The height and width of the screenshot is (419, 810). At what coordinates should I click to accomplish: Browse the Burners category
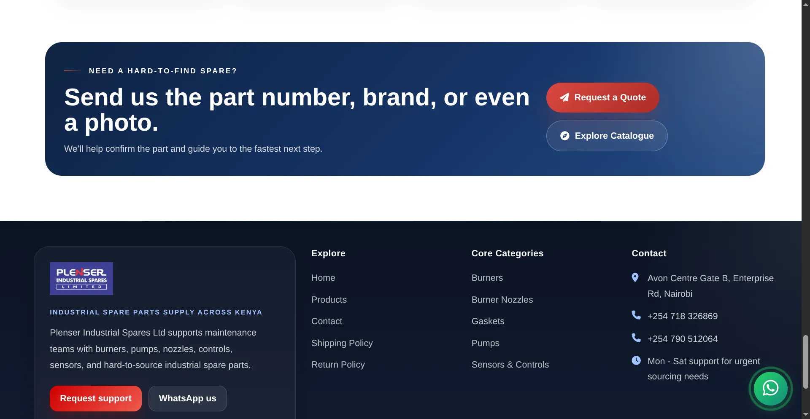(487, 278)
